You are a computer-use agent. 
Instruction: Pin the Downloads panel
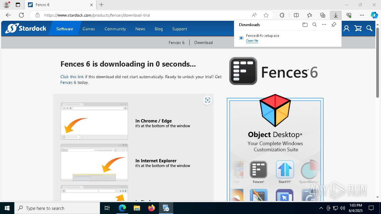click(x=334, y=25)
